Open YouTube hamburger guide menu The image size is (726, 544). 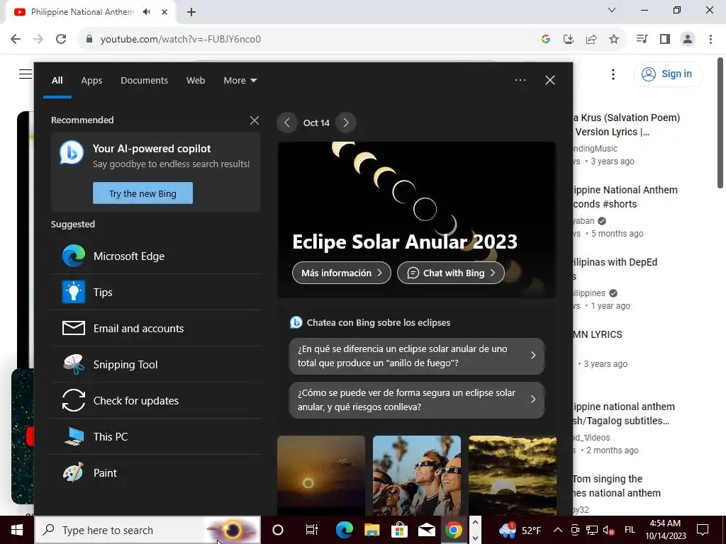pyautogui.click(x=26, y=74)
